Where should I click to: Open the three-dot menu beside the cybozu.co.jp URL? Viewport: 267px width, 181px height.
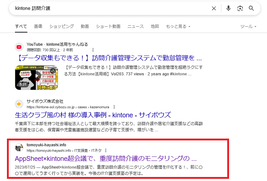point(114,107)
